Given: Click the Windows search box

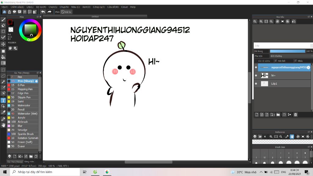Looking at the screenshot, I should coord(45,172).
